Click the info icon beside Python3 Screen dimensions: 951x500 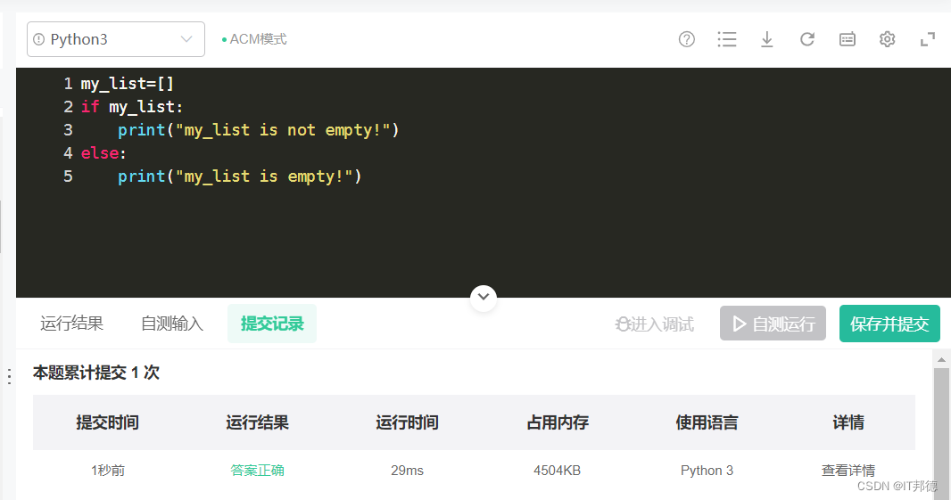[39, 39]
